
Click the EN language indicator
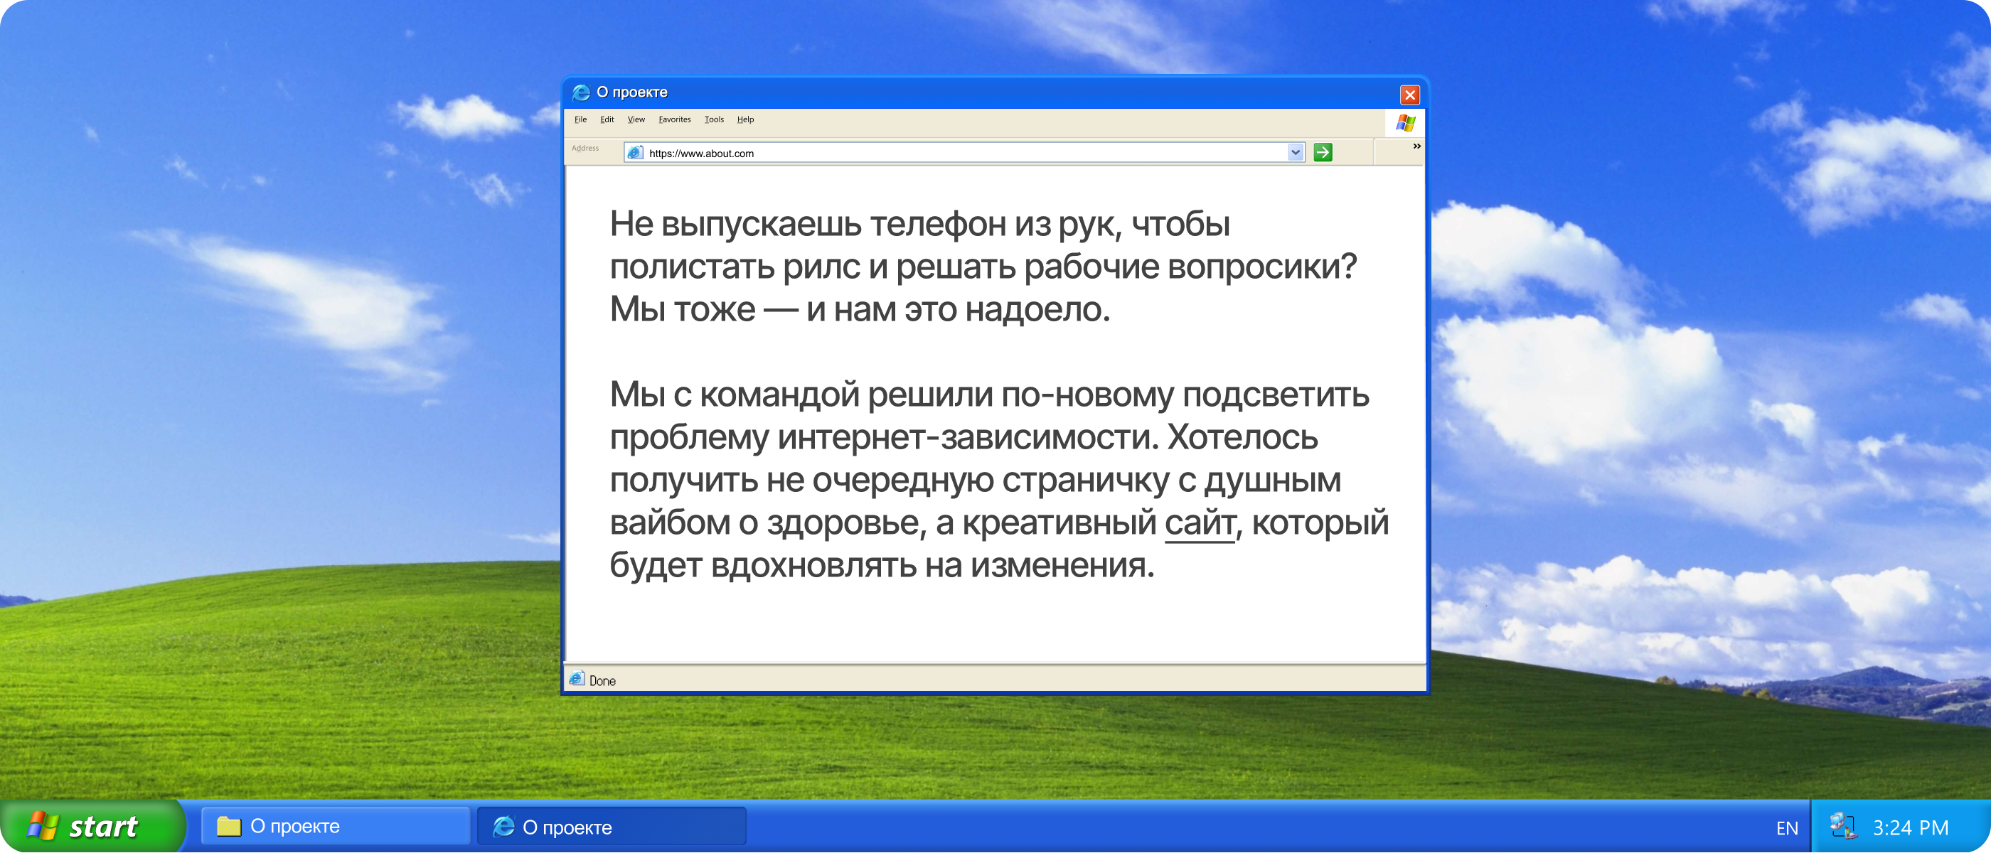pos(1786,828)
